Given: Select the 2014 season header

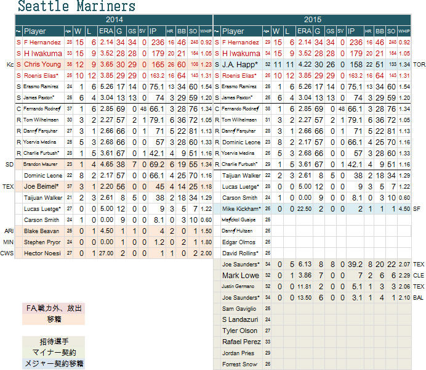Looking at the screenshot, I should coord(114,20).
